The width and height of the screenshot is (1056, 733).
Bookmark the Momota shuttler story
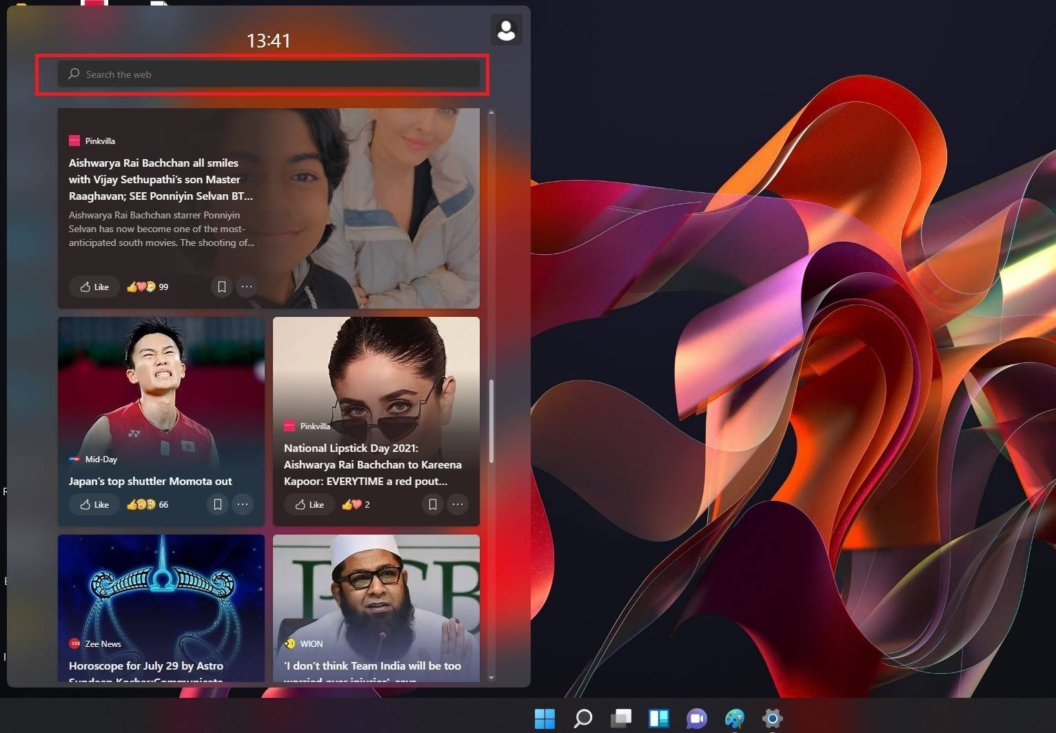click(218, 504)
